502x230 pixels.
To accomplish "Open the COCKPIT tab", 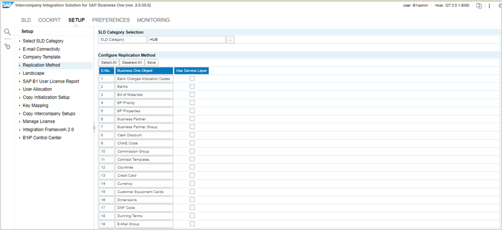I will point(49,20).
